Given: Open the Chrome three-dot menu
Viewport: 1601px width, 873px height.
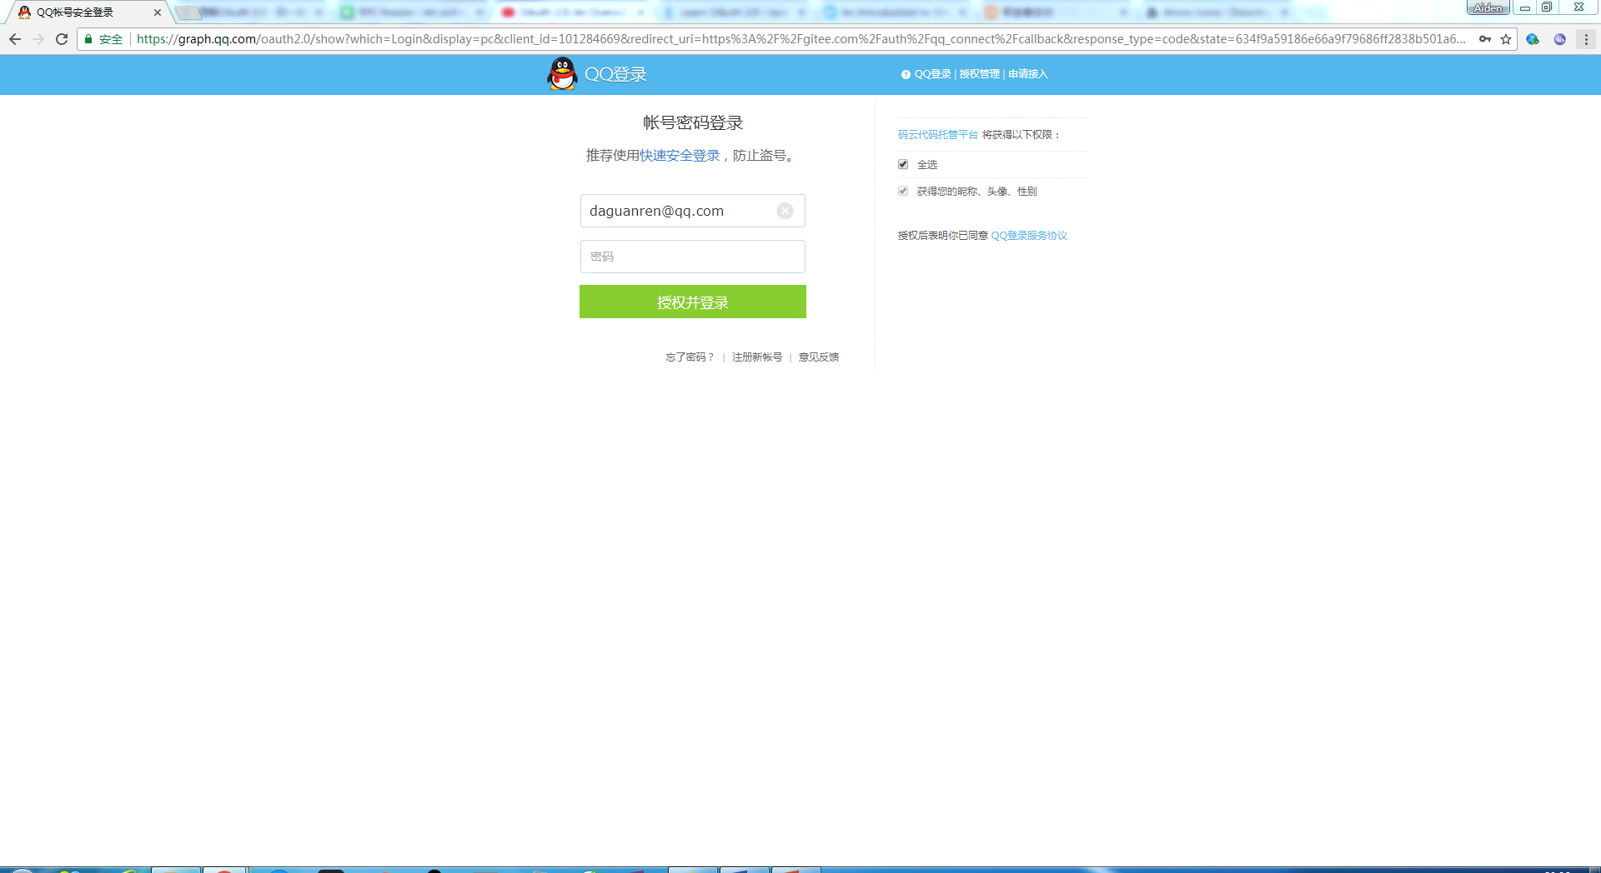Looking at the screenshot, I should click(1586, 39).
